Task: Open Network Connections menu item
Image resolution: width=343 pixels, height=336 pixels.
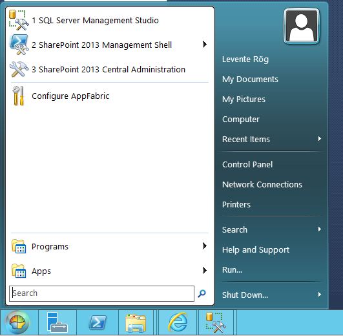Action: coord(262,185)
